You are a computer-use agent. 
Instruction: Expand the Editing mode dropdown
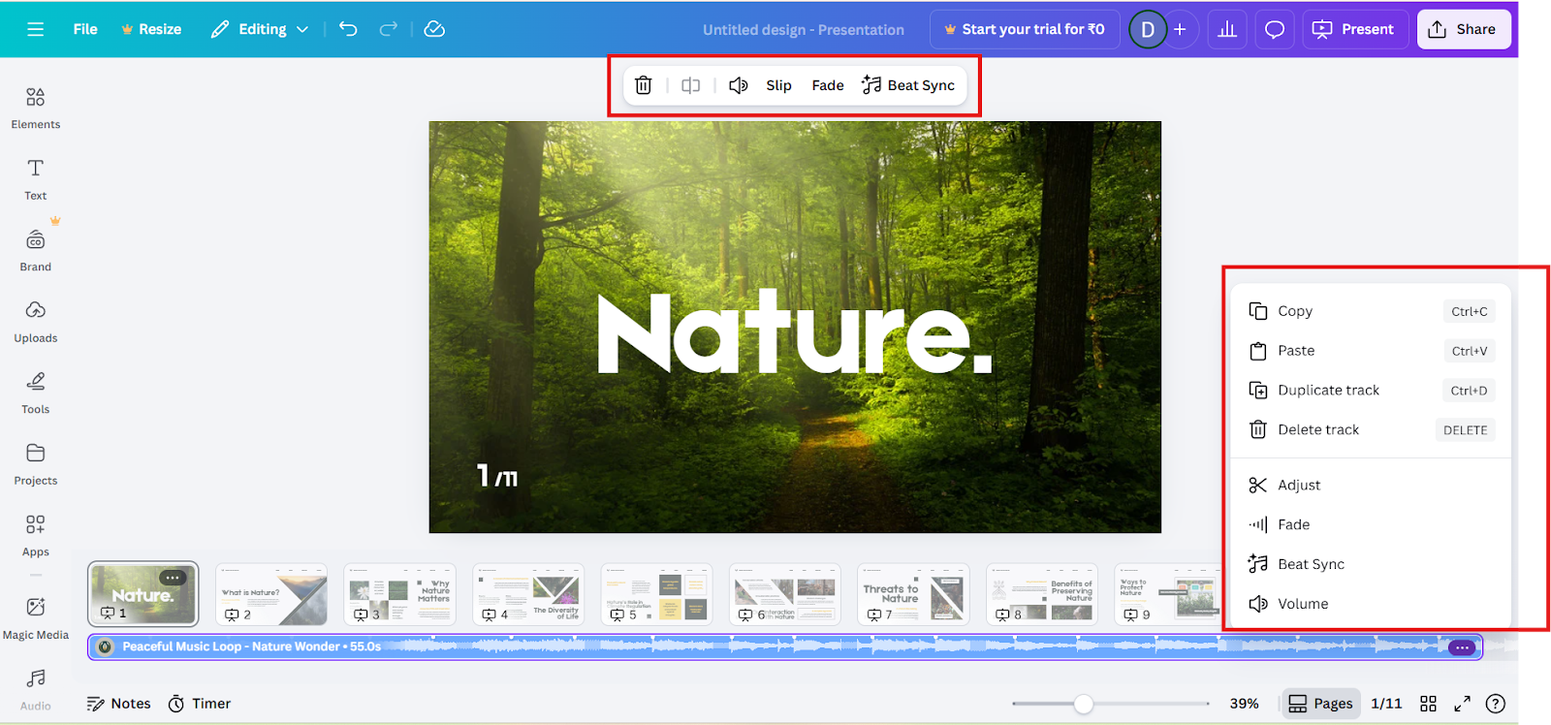tap(260, 29)
